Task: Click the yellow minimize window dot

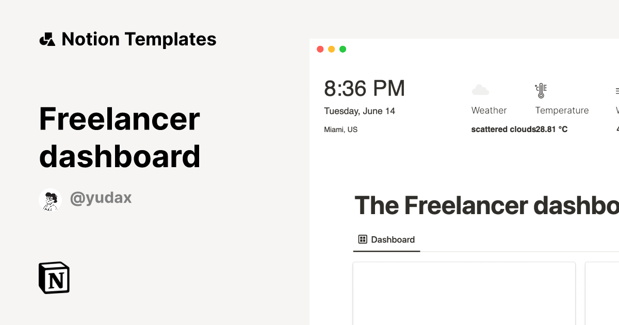Action: click(332, 50)
